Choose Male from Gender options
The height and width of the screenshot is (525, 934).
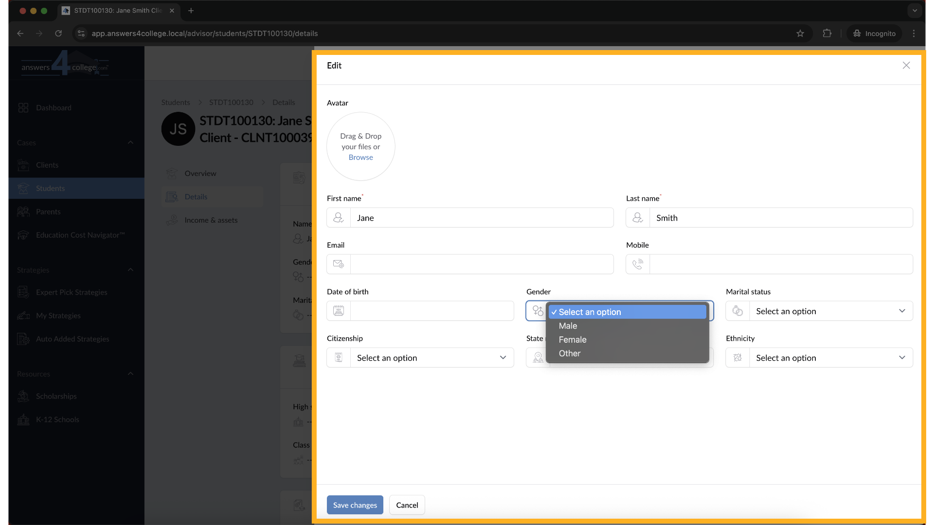[568, 326]
